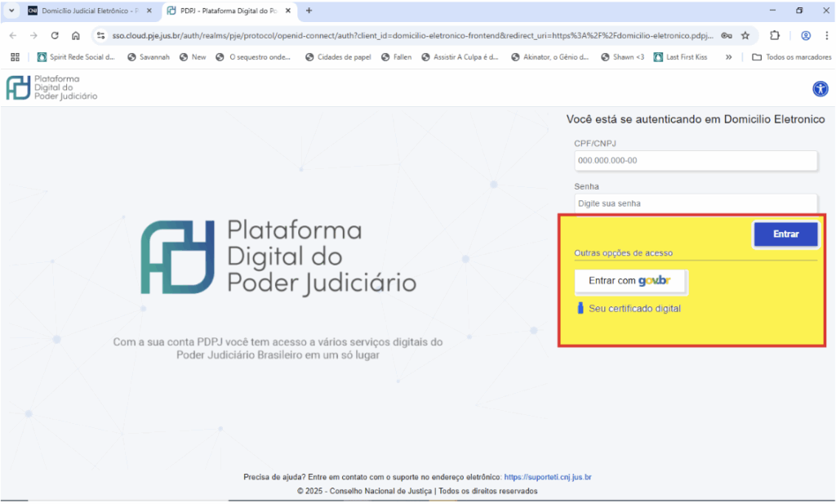View site information icon in address bar
This screenshot has width=836, height=504.
[x=100, y=36]
